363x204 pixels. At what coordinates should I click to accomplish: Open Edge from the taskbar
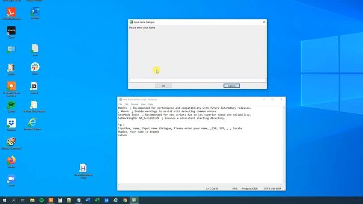pos(116,200)
